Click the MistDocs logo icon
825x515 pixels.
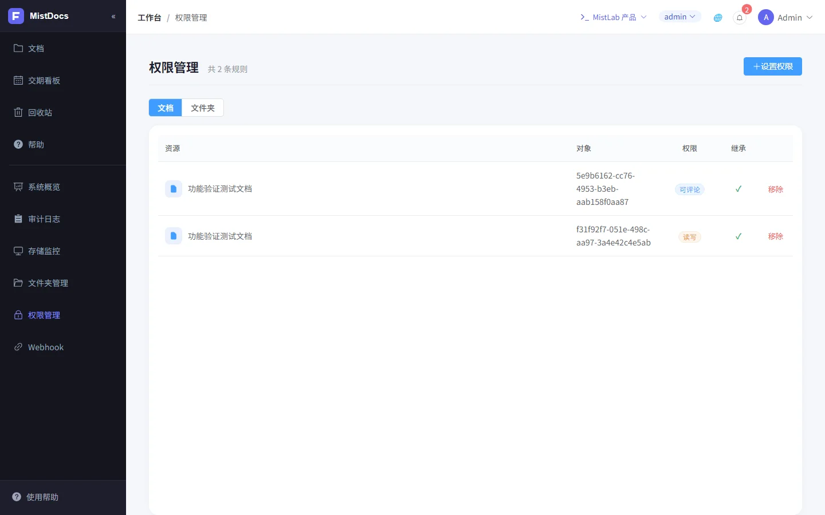pyautogui.click(x=16, y=16)
